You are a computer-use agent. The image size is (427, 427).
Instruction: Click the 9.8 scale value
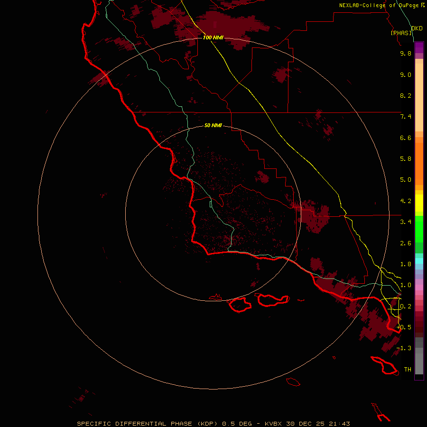point(406,53)
